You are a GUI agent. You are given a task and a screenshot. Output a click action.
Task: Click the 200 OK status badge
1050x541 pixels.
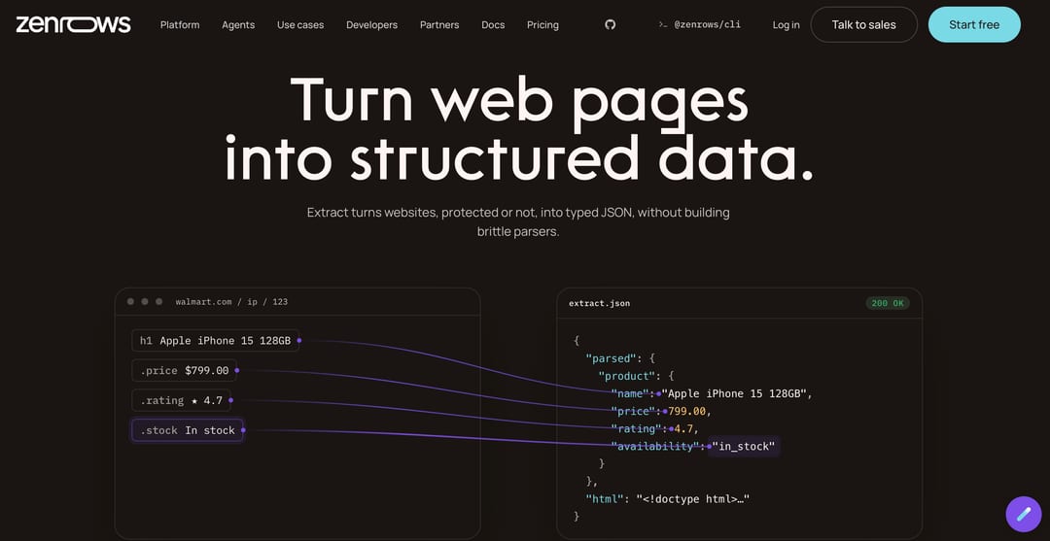pos(888,303)
